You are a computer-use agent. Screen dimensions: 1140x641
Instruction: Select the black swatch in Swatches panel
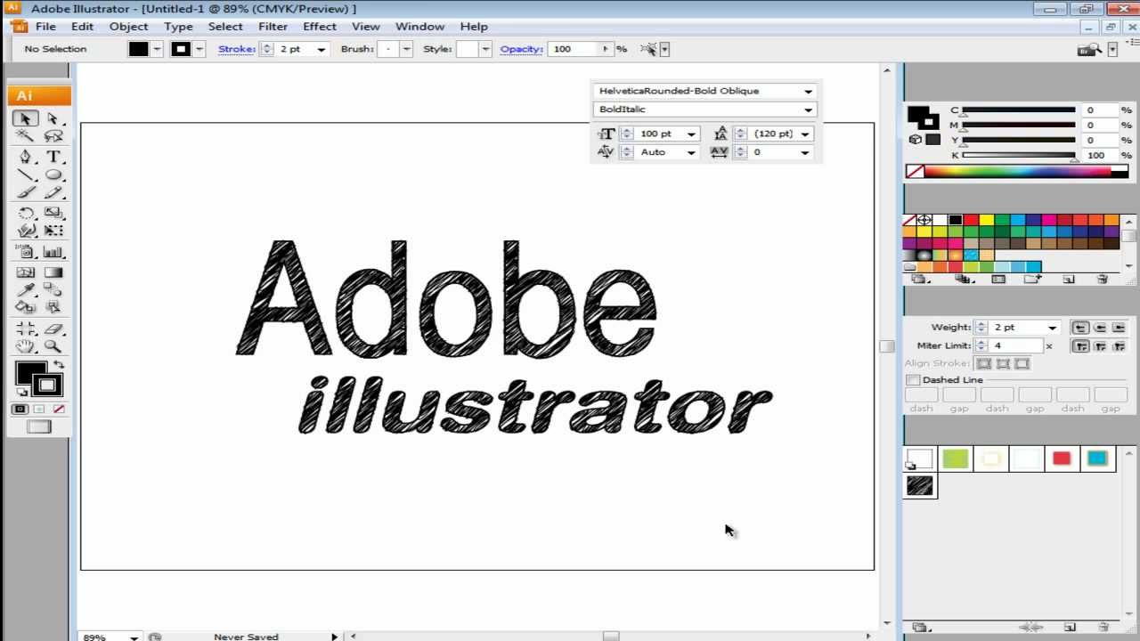coord(955,219)
